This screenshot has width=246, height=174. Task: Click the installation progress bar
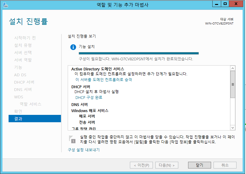(138, 53)
